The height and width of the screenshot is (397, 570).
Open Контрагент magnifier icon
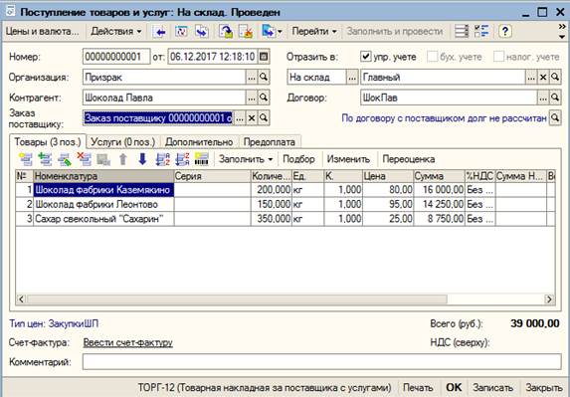[x=264, y=98]
